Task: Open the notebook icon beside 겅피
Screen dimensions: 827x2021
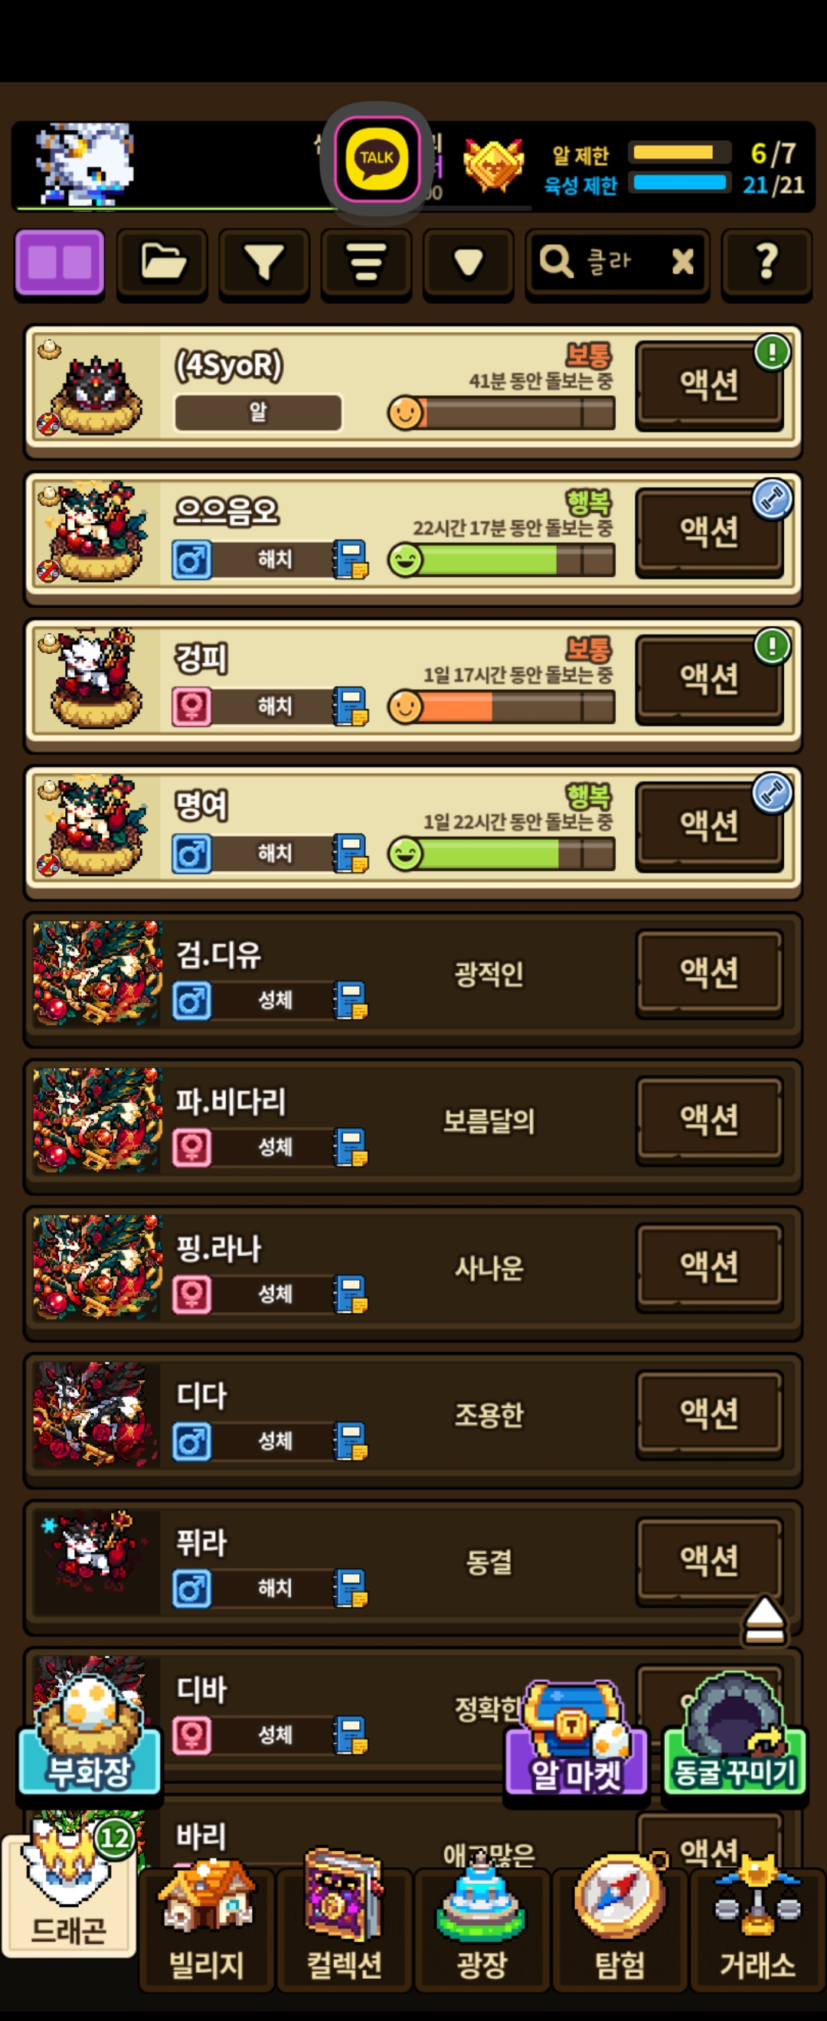Action: (351, 706)
